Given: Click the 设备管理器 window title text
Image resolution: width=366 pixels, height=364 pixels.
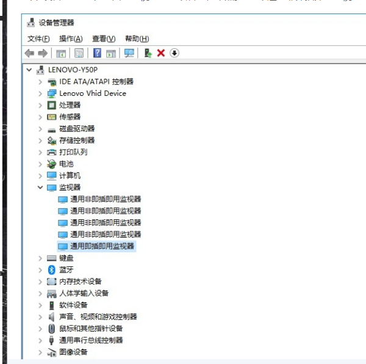Looking at the screenshot, I should click(56, 23).
